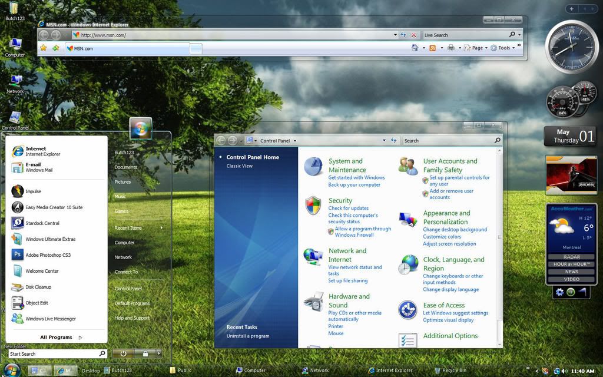Expand All Programs list
Viewport: 603px width, 377px height.
(x=61, y=338)
